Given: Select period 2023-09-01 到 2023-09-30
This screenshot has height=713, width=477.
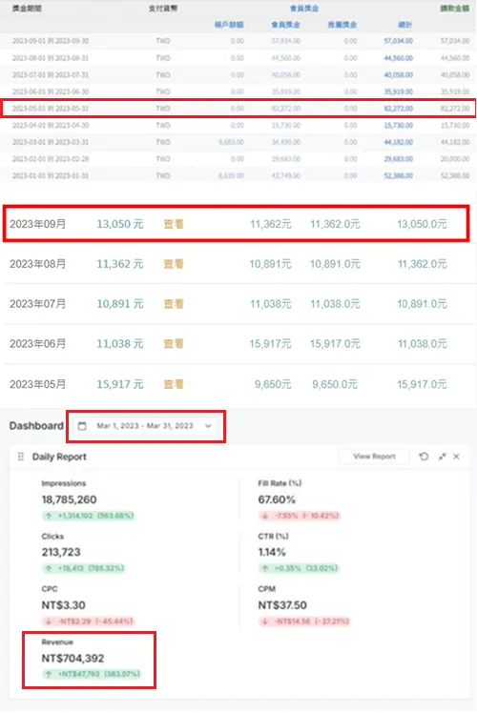Looking at the screenshot, I should [51, 41].
